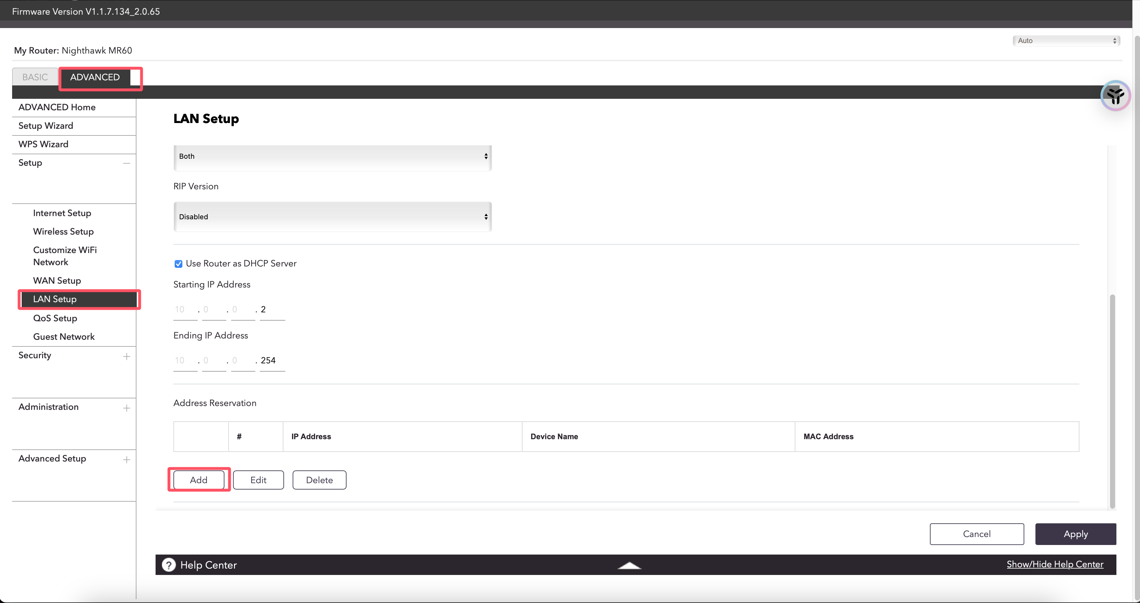Viewport: 1140px width, 603px height.
Task: Expand Advanced Setup plus icon
Action: click(x=127, y=460)
